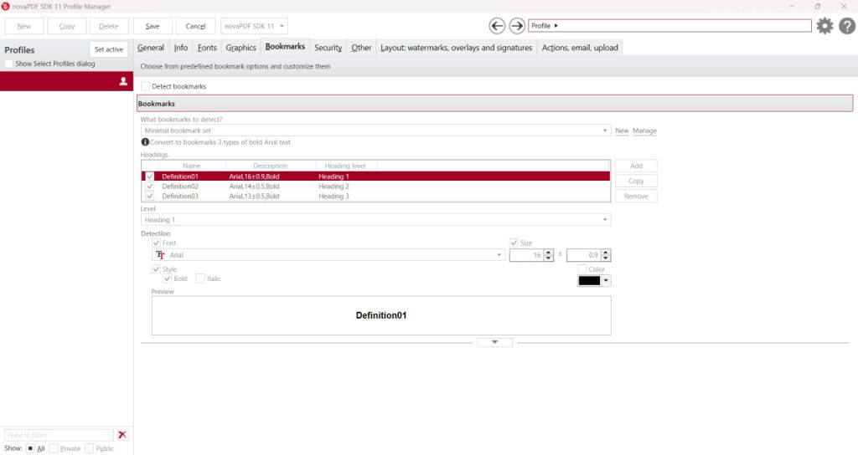Select the Definition02 heading row

[375, 187]
